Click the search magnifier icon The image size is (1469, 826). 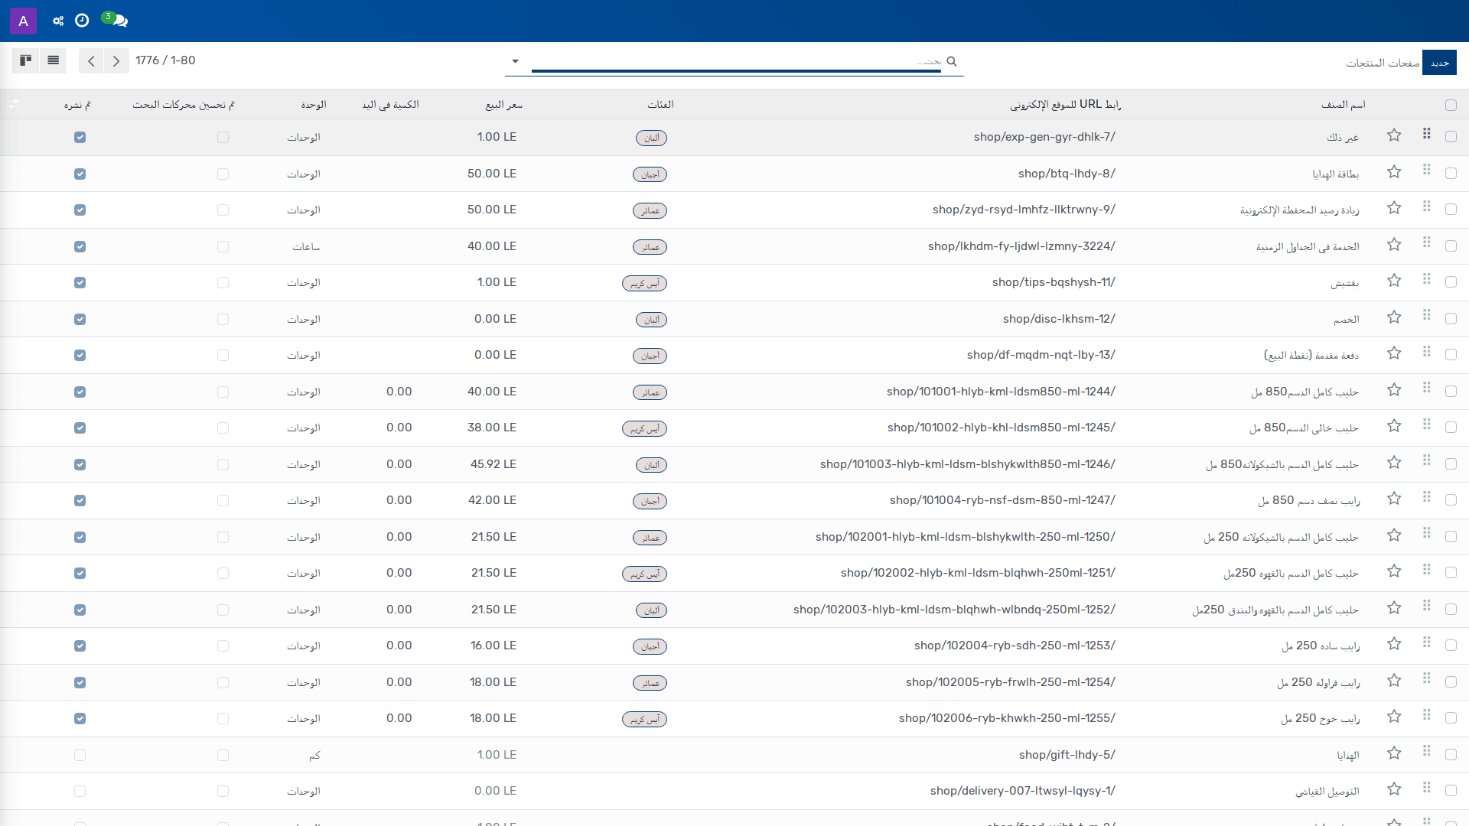(952, 61)
